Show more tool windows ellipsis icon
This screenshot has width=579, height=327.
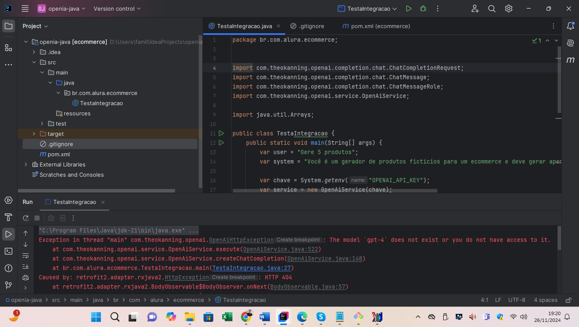[9, 65]
